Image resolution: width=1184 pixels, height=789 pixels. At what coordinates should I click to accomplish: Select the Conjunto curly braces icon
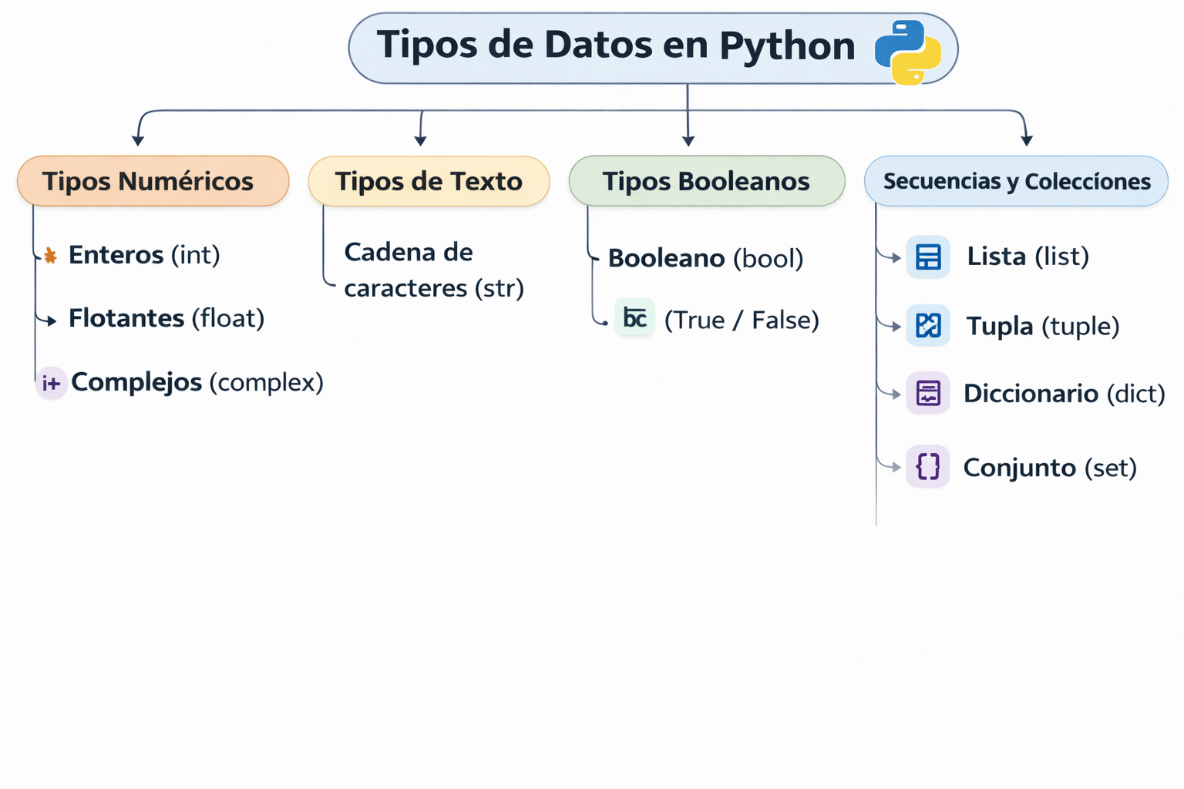[928, 466]
